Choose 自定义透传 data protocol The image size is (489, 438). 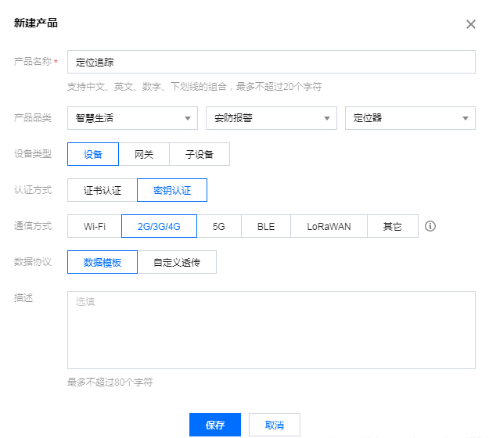(x=177, y=262)
